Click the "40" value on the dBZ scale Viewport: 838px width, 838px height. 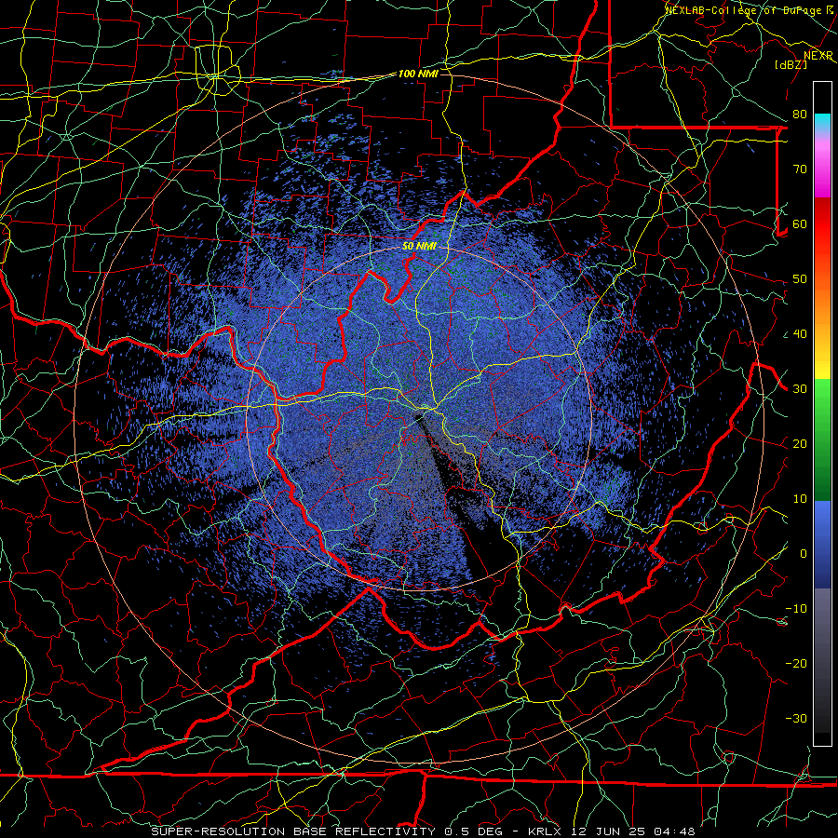click(800, 334)
